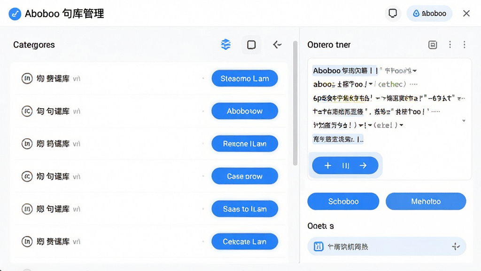Close the window with the X button

pos(466,14)
